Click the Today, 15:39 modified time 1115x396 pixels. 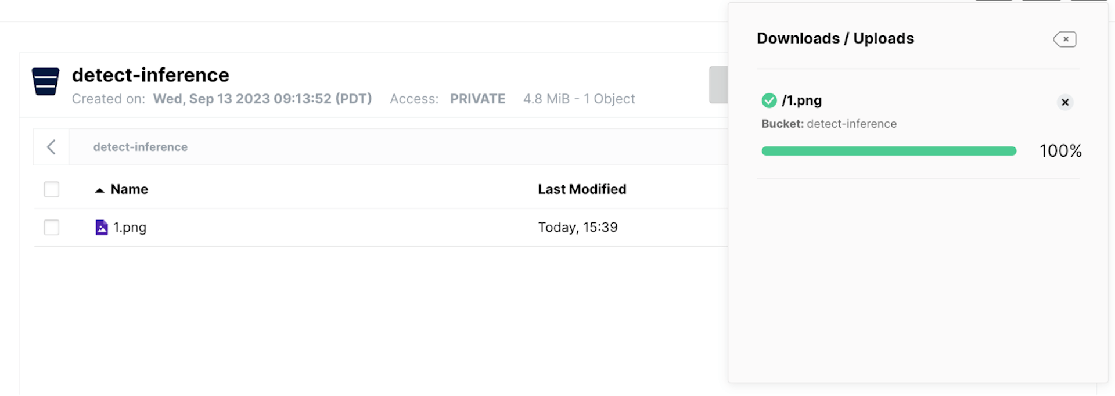(578, 227)
